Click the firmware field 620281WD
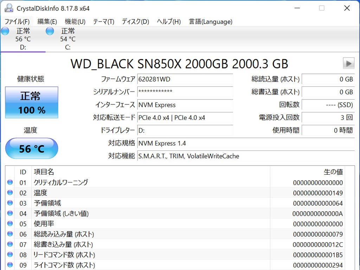Viewport: 360px width, 270px height. pos(185,79)
